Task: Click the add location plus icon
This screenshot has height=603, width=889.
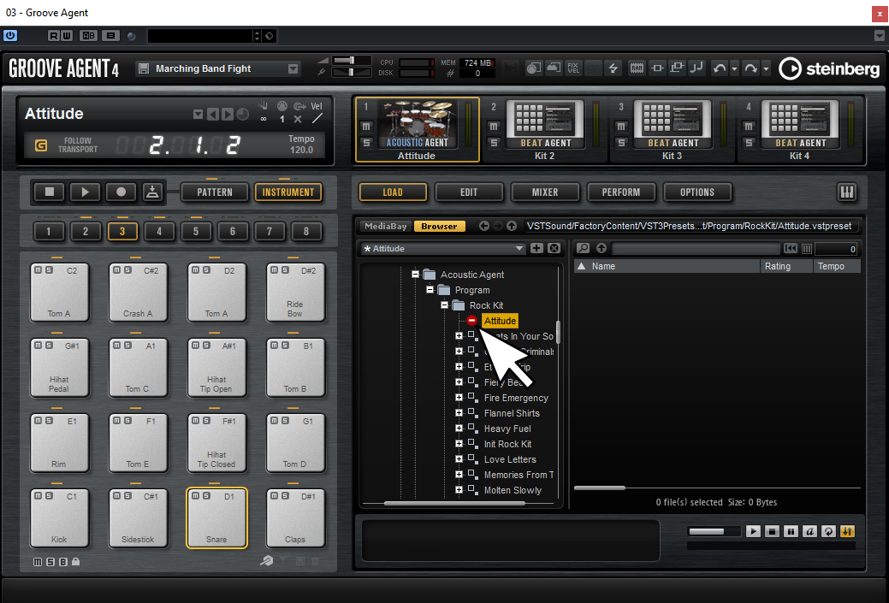Action: 536,248
